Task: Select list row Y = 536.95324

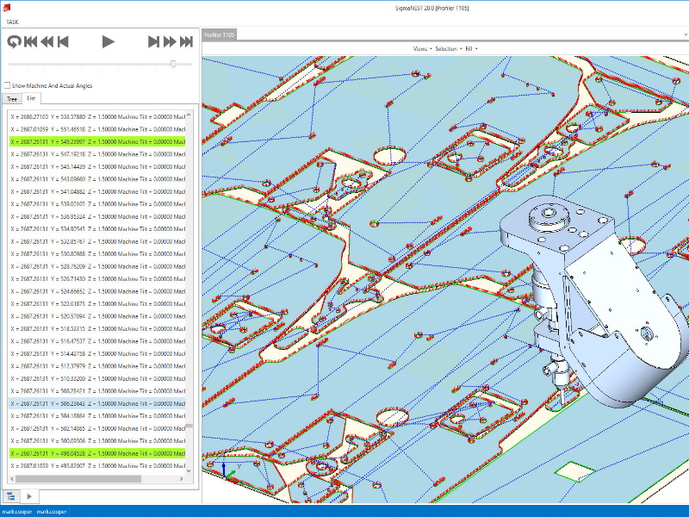Action: [97, 217]
